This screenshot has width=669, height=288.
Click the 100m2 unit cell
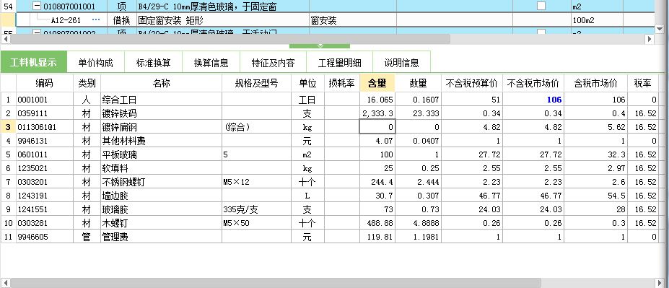tap(598, 20)
